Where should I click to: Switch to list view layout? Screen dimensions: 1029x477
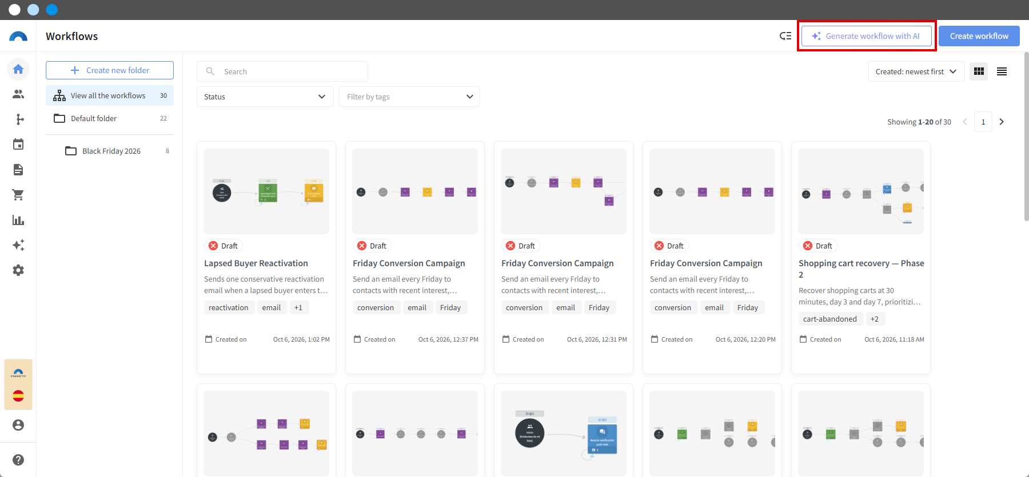(1002, 71)
